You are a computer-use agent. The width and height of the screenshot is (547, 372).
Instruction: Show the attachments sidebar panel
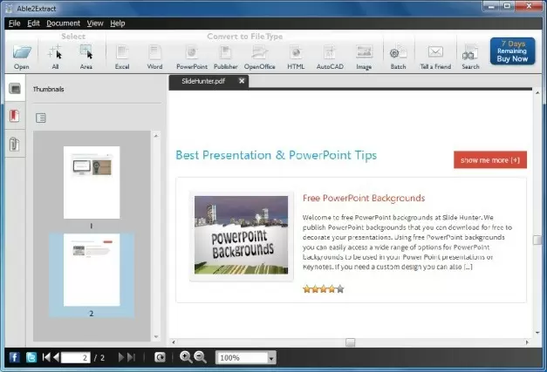pyautogui.click(x=14, y=145)
